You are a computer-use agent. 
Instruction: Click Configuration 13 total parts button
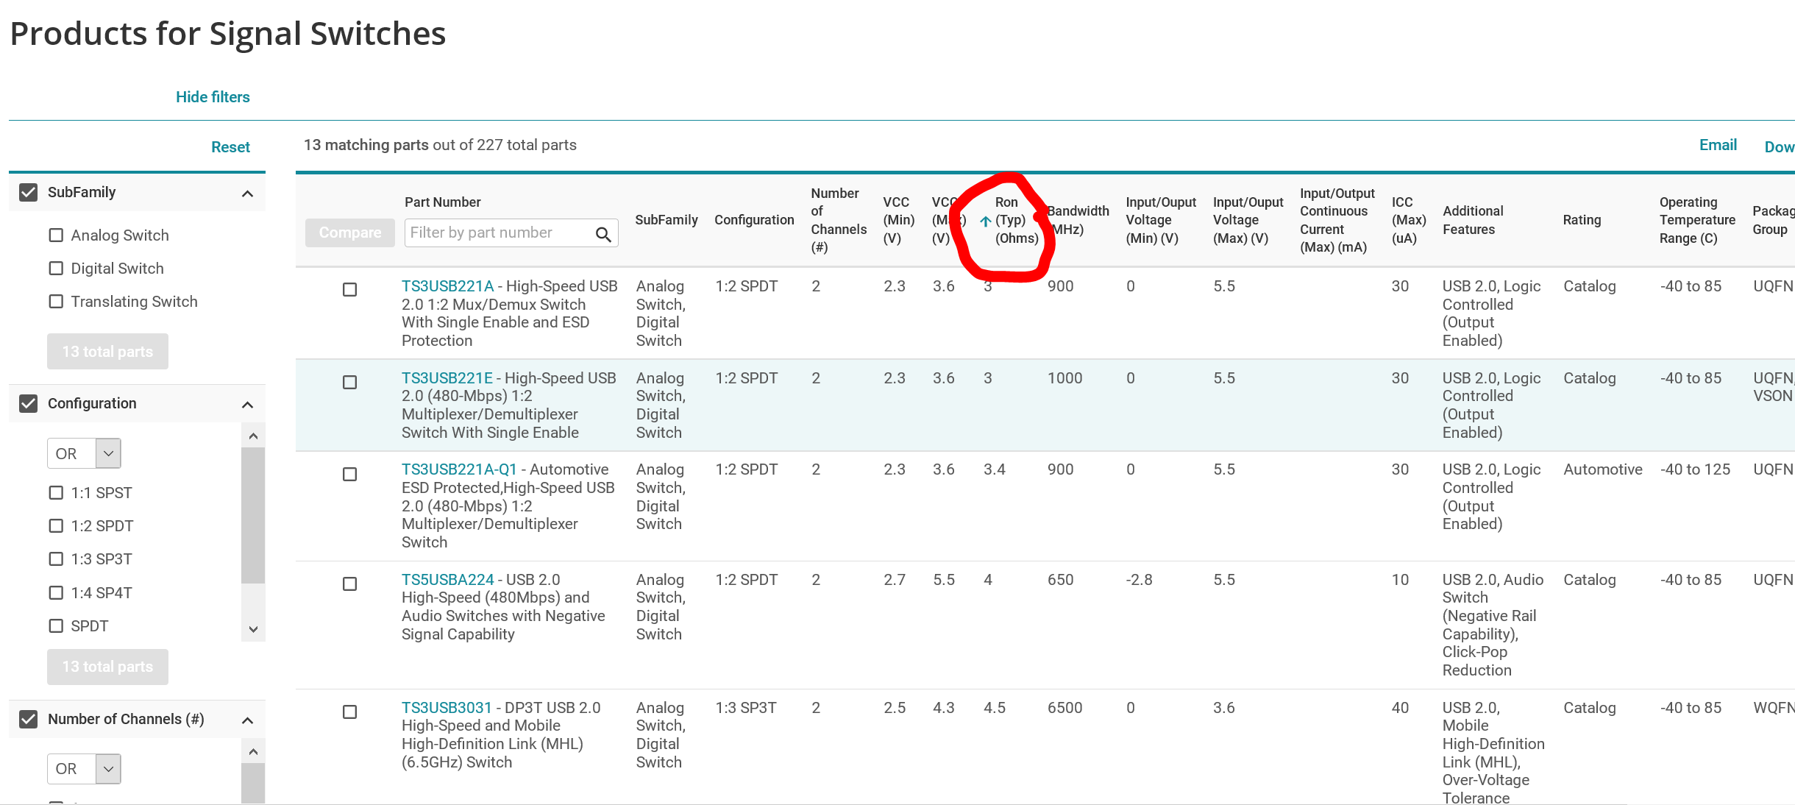(107, 667)
